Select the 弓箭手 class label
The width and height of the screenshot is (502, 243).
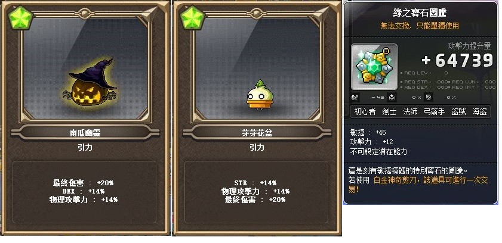434,111
